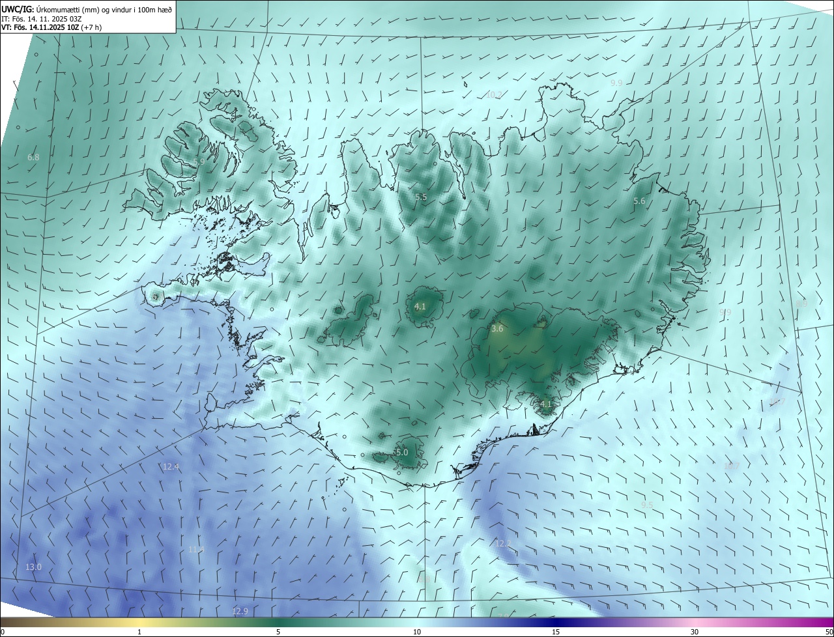834x637 pixels.
Task: Click the 12.2 value south of Iceland
Action: pyautogui.click(x=504, y=543)
